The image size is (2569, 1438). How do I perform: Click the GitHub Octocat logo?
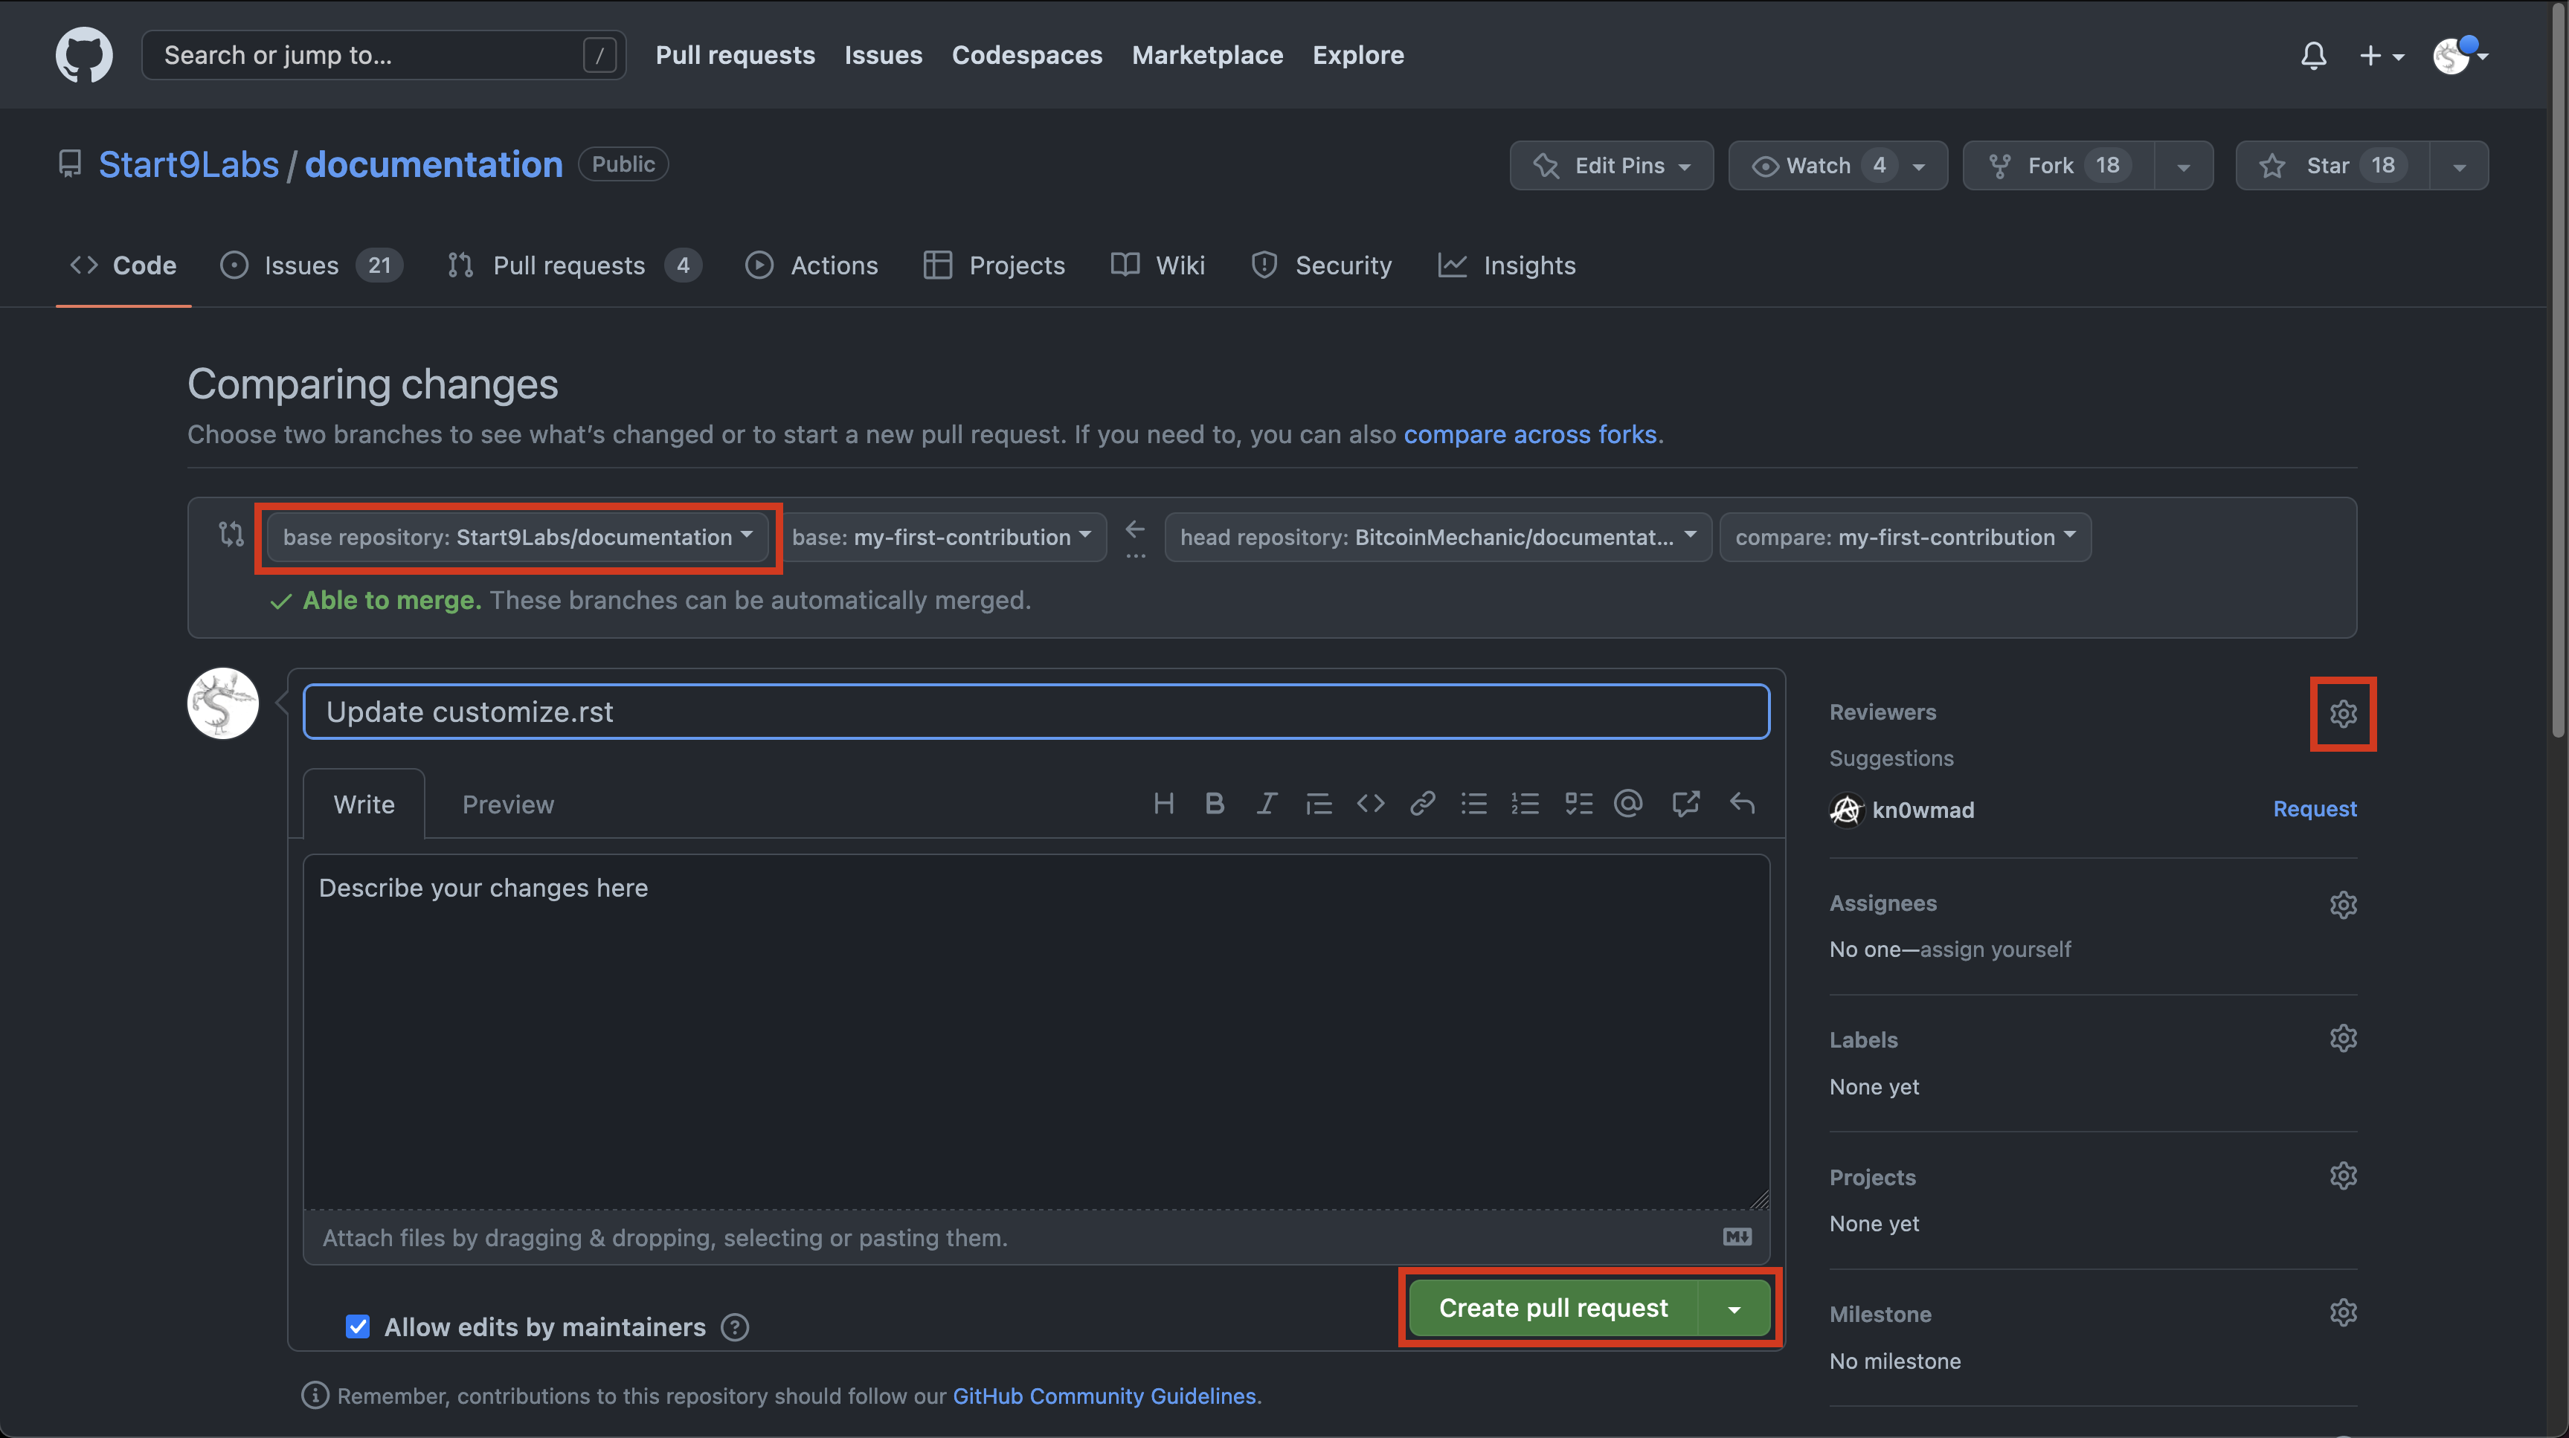click(84, 55)
